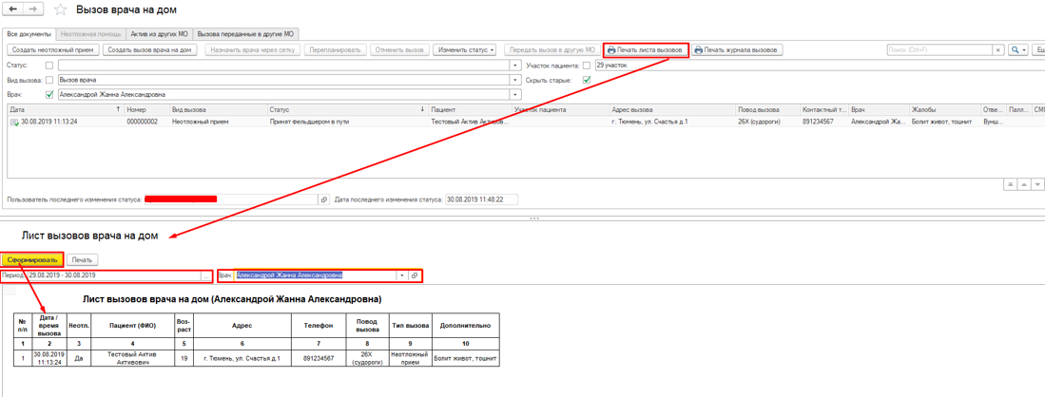This screenshot has height=397, width=1045.
Task: Open Вызова переданные в другие МО tab
Action: click(x=245, y=34)
